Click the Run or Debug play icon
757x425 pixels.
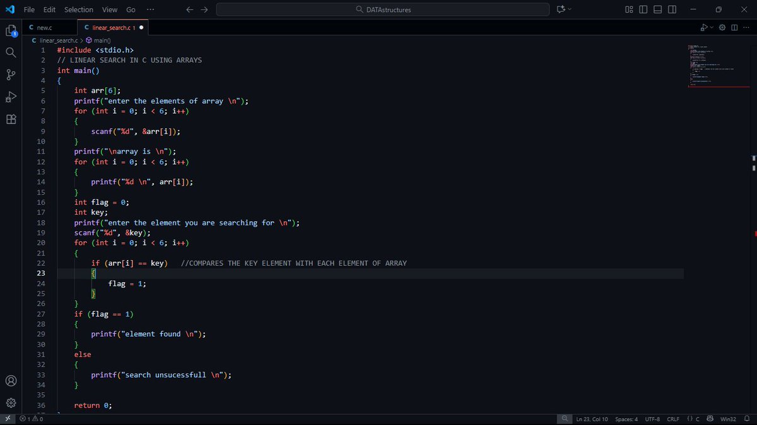[x=704, y=28]
